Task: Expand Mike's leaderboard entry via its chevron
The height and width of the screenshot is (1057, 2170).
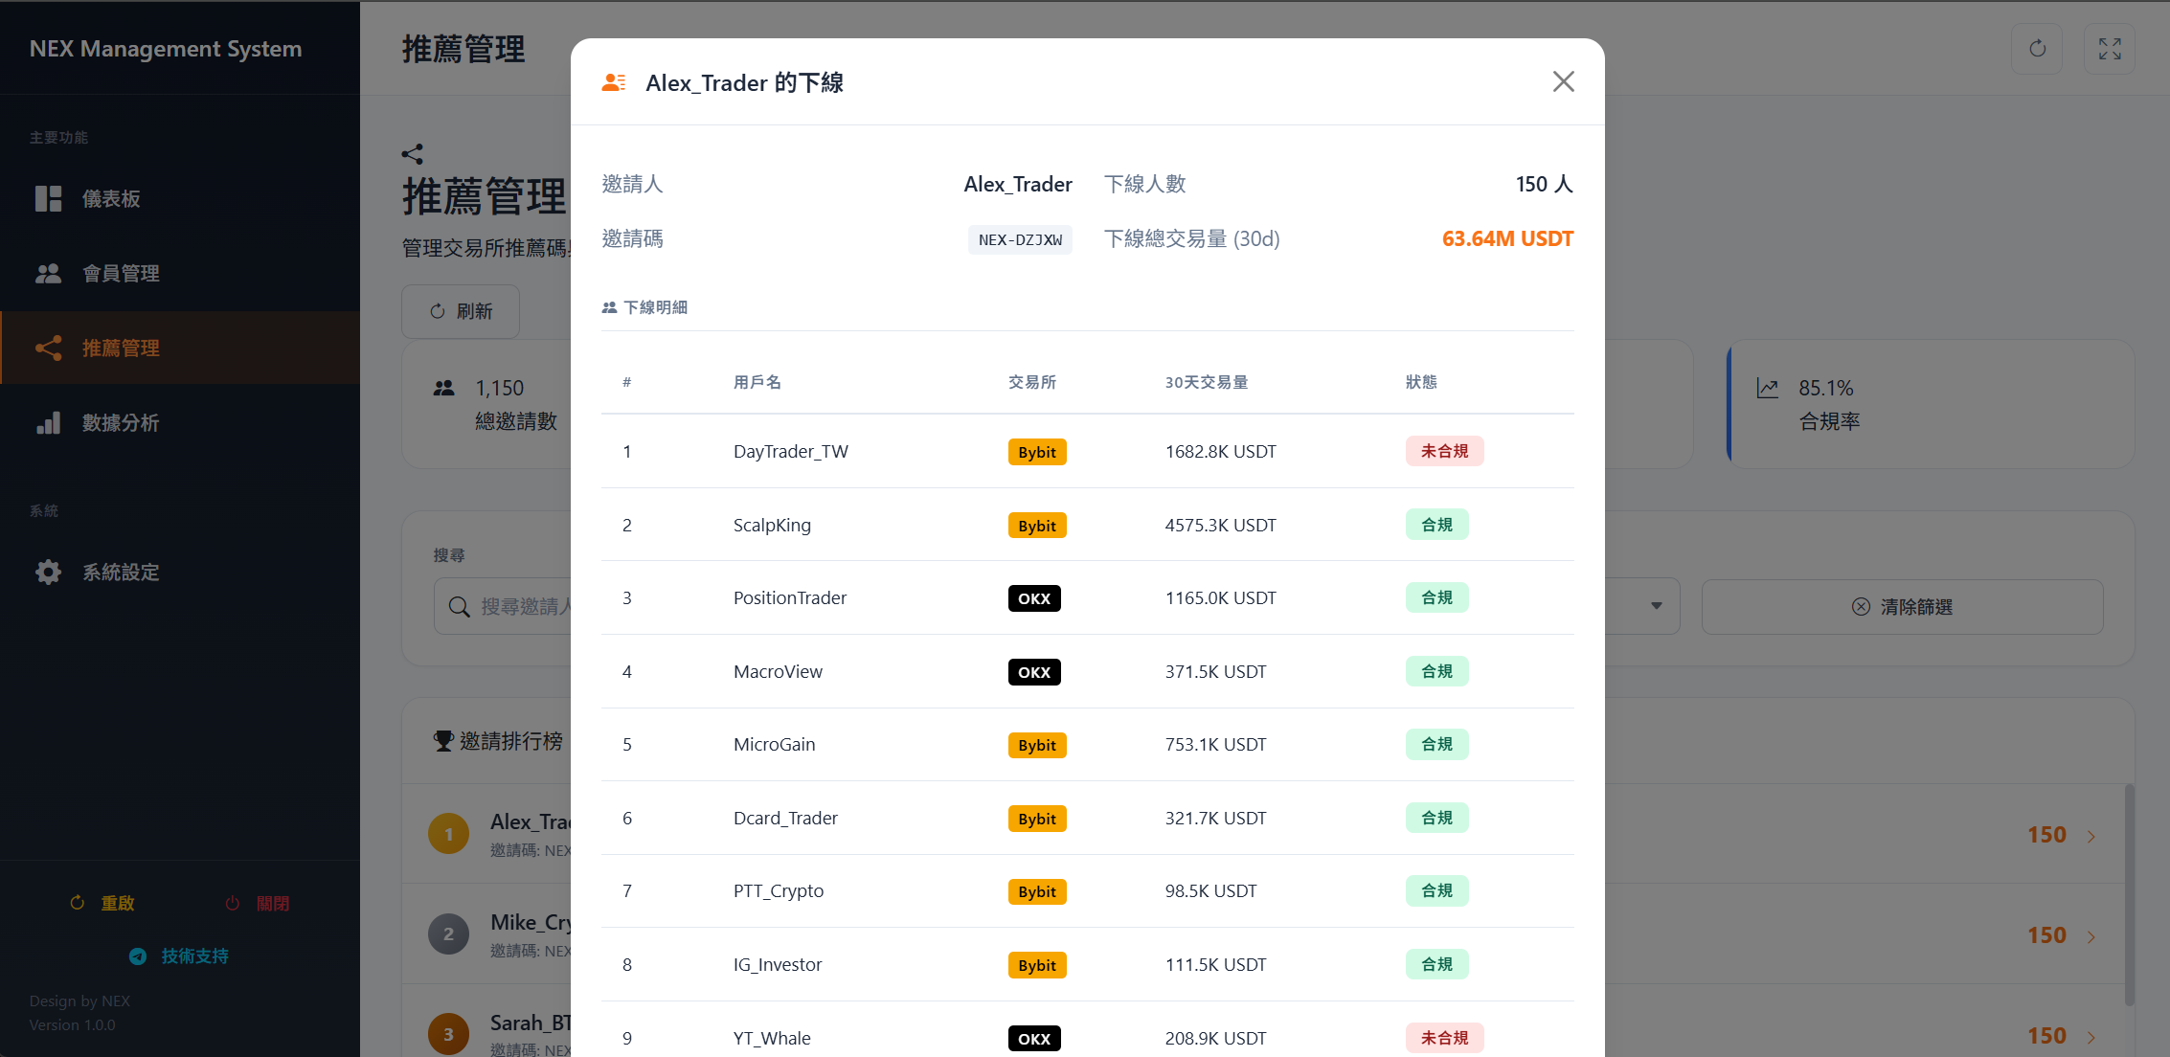Action: pyautogui.click(x=2089, y=935)
